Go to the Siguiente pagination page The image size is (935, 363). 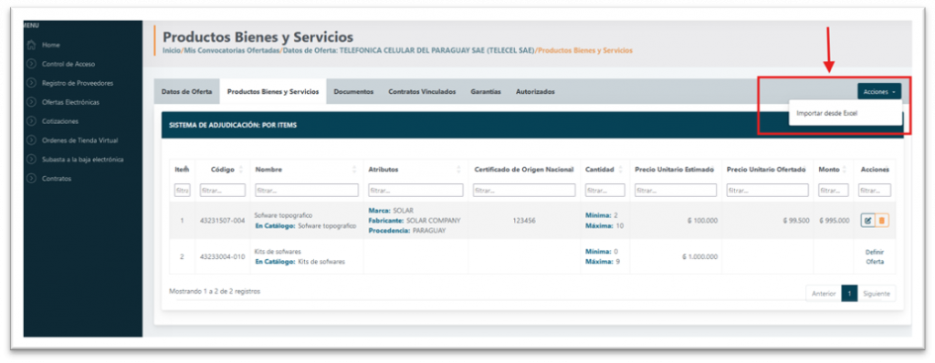[876, 294]
